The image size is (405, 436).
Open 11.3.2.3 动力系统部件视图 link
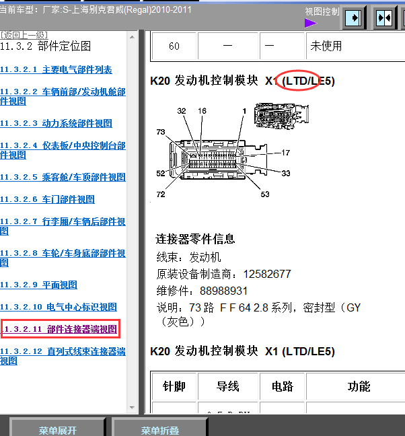pyautogui.click(x=56, y=123)
